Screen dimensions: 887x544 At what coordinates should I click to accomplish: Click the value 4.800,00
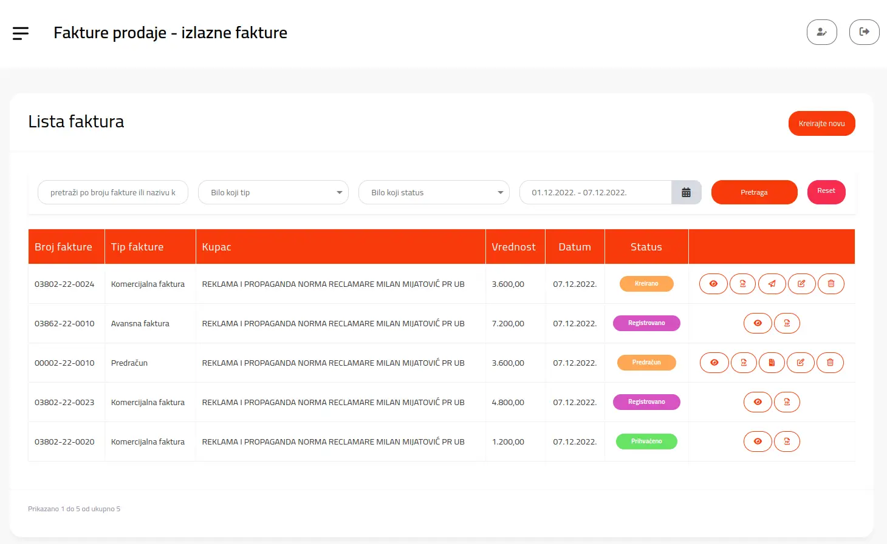point(508,402)
